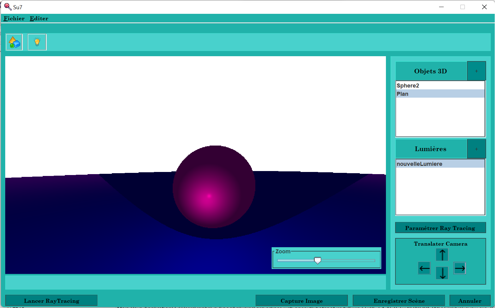Select the light bulb tool in toolbar
The image size is (495, 308).
(37, 42)
